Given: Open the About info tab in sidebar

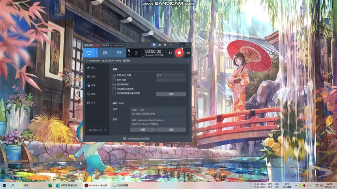Looking at the screenshot, I should pyautogui.click(x=91, y=103).
